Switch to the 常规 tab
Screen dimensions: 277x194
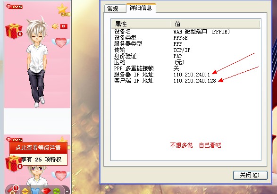pos(115,8)
